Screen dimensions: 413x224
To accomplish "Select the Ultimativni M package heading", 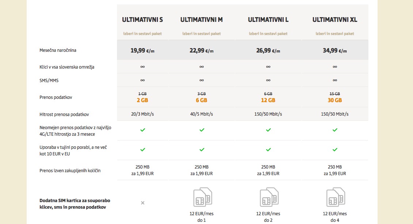I will [202, 20].
